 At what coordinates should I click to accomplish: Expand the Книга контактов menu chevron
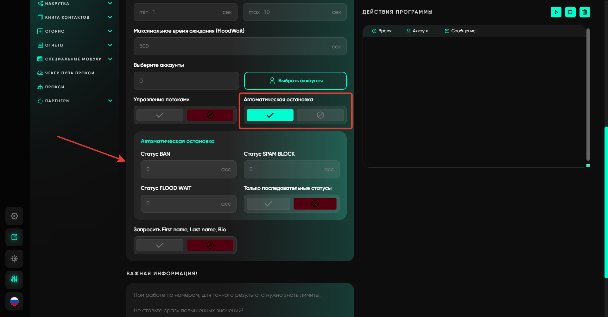(x=110, y=17)
